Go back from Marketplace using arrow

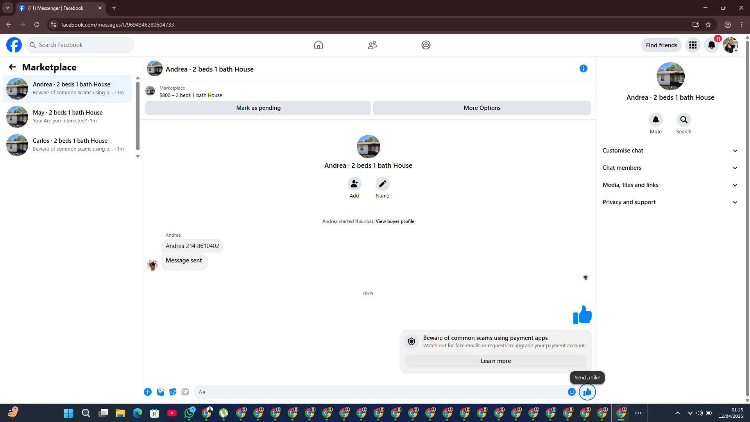(13, 67)
